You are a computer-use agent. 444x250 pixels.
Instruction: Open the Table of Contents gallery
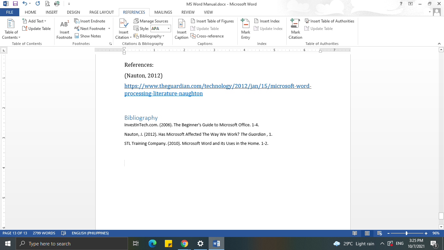point(11,29)
